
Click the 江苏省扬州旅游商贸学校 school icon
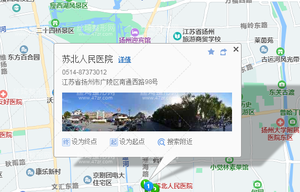coord(177,36)
